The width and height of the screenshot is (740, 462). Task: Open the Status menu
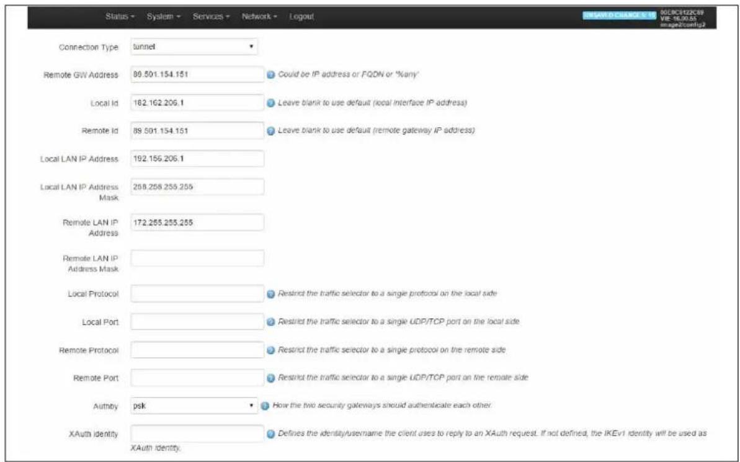(x=120, y=17)
